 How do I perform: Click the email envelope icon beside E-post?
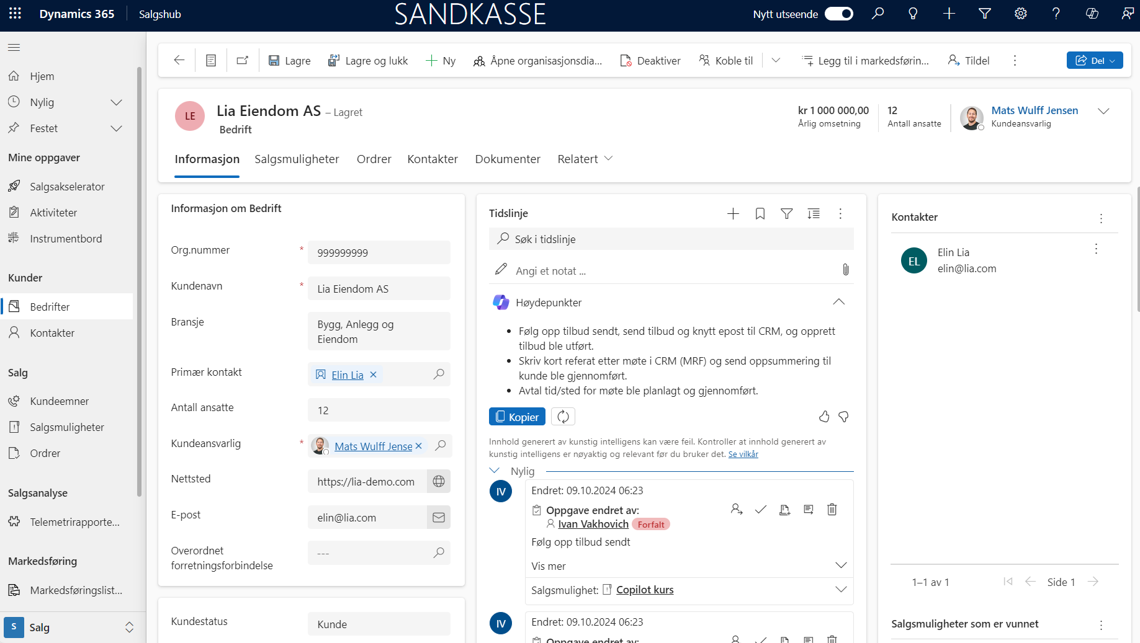pyautogui.click(x=439, y=517)
